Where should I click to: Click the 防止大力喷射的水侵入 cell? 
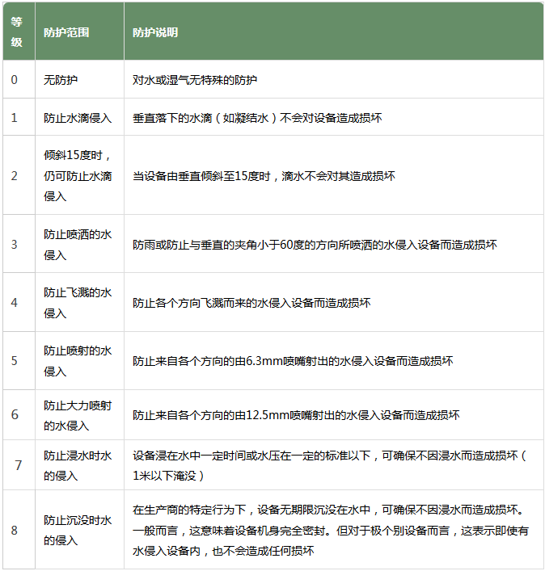click(x=78, y=415)
